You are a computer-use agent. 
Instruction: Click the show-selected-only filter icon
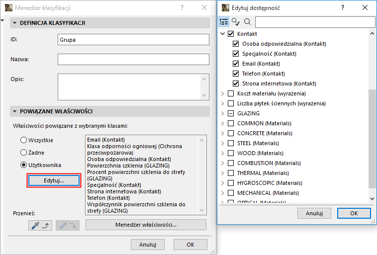pos(236,22)
